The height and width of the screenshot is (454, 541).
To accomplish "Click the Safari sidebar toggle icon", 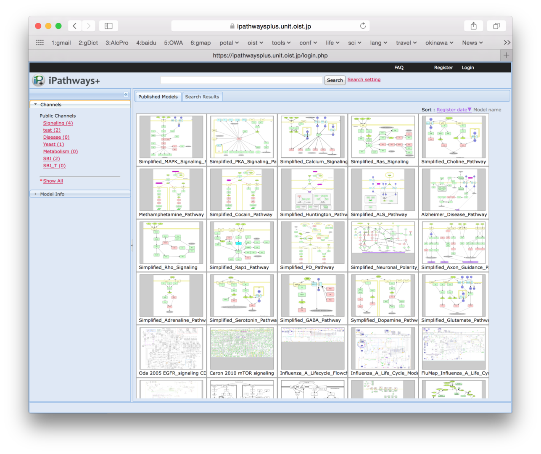I will tap(108, 26).
